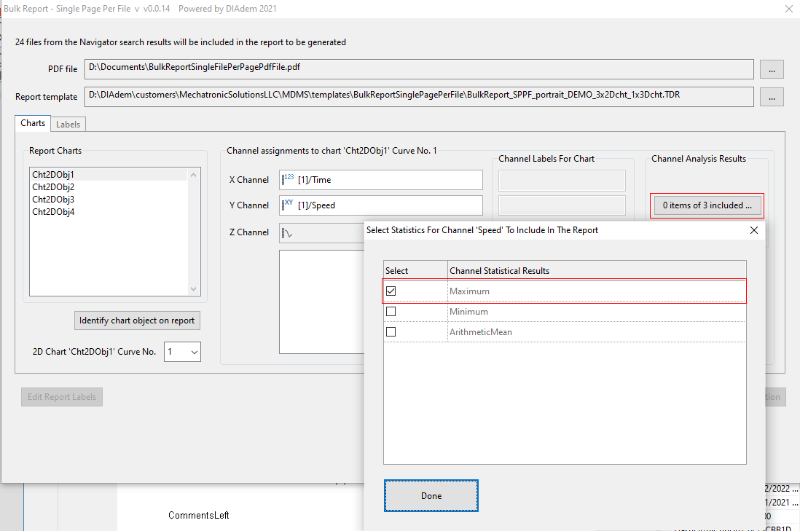Switch to the Labels tab
Image resolution: width=800 pixels, height=531 pixels.
coord(68,125)
